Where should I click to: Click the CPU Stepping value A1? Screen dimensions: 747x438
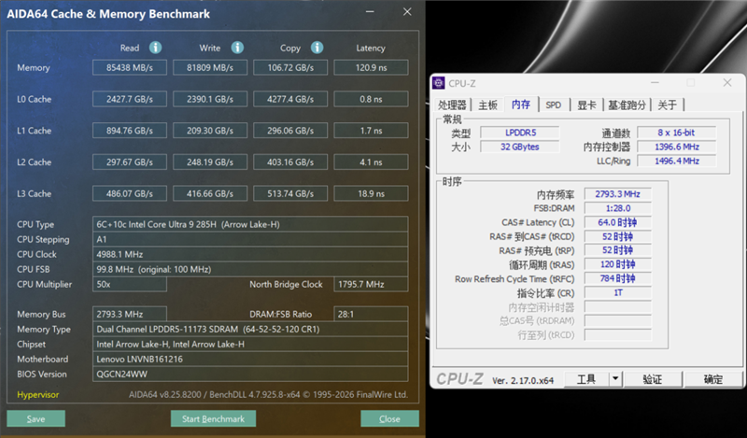coord(250,239)
